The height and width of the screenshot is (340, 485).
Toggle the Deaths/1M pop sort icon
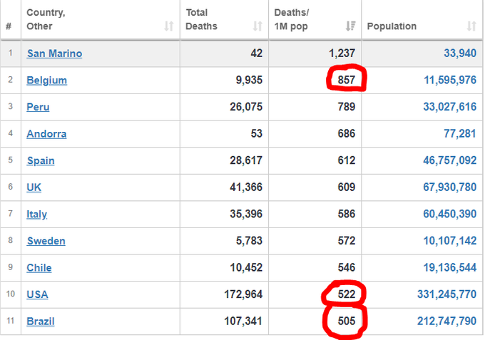(x=350, y=26)
